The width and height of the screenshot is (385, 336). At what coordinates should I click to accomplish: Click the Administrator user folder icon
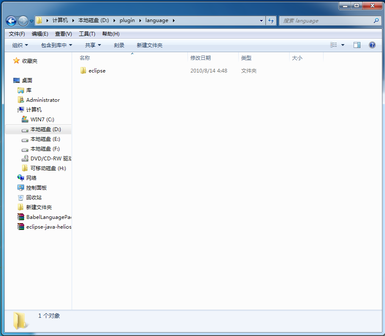(21, 100)
